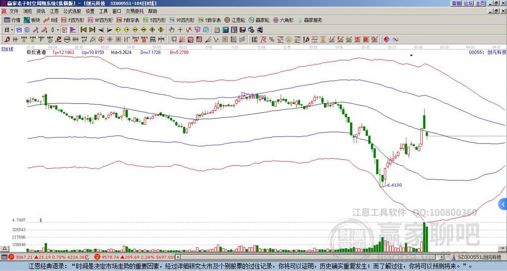Screen dimensions: 507x271
Task: Open the T数字表 tool
Action: pyautogui.click(x=209, y=20)
